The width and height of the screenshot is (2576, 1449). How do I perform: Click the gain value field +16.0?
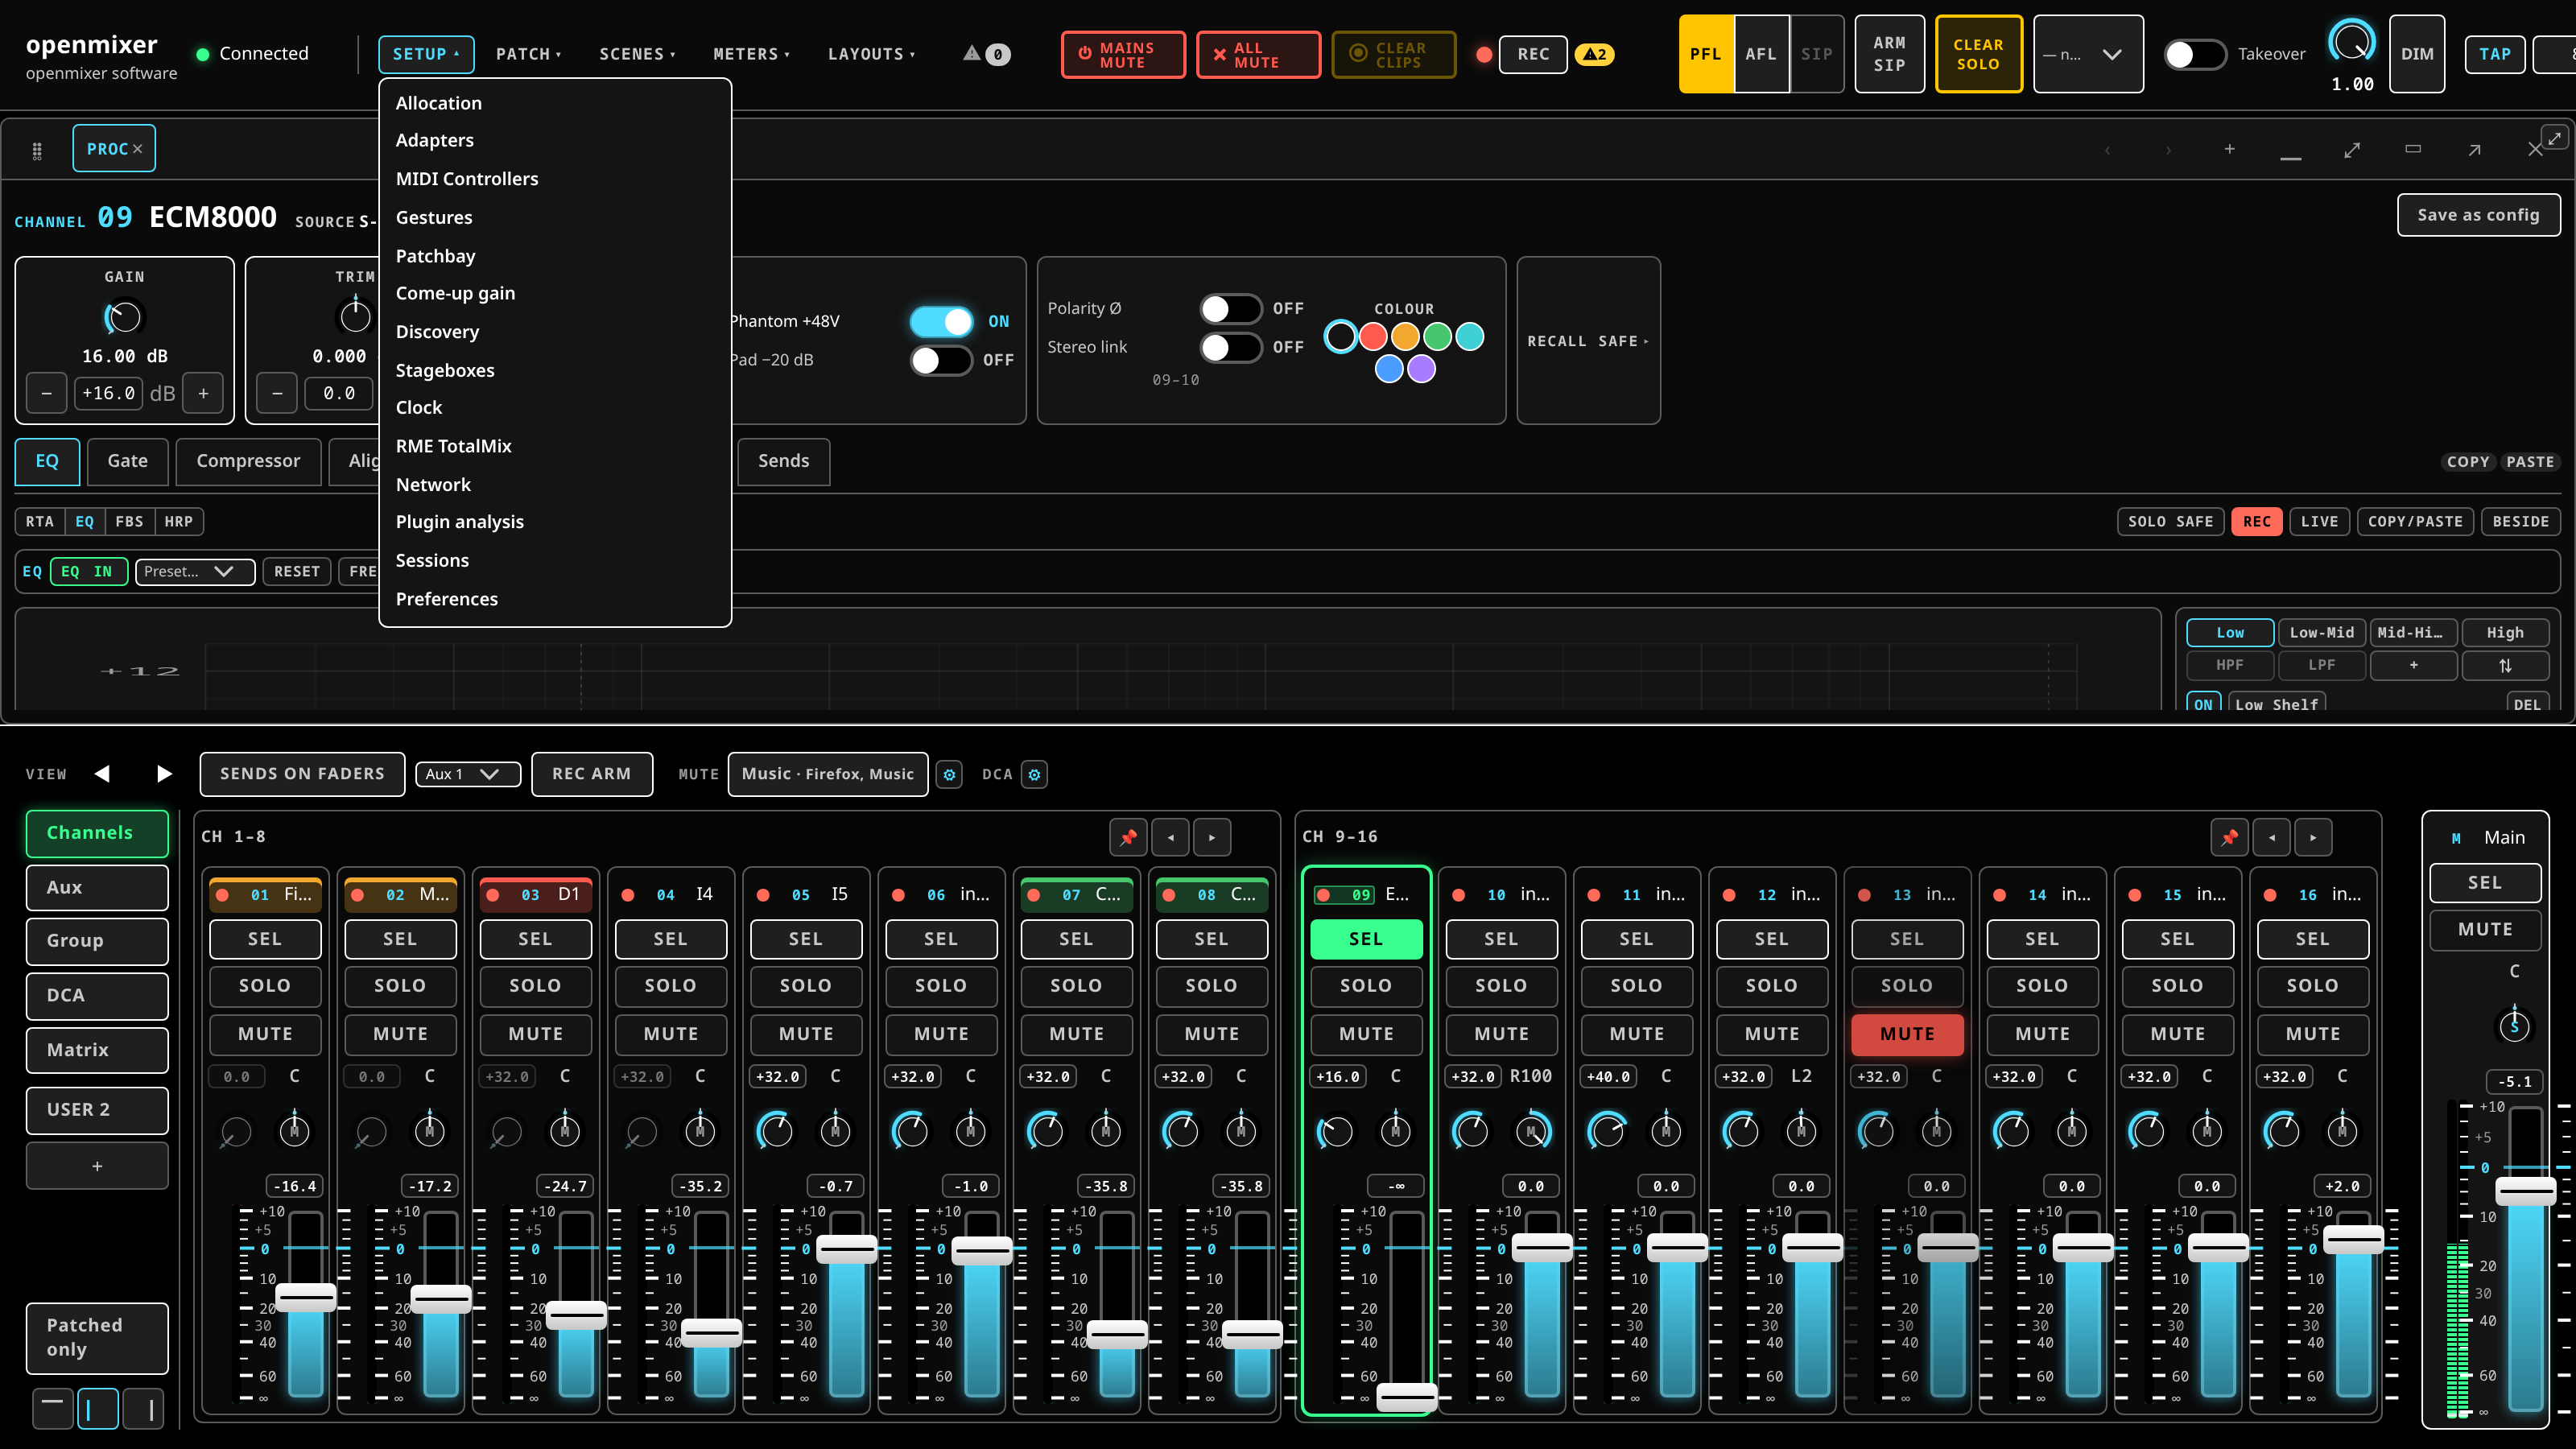108,393
